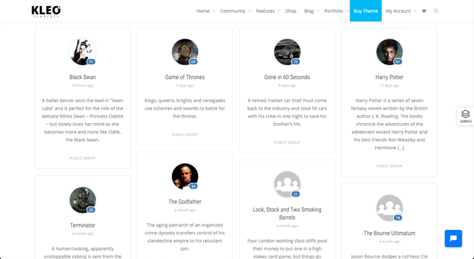Open the Black Swan group title link
The width and height of the screenshot is (474, 259).
83,77
